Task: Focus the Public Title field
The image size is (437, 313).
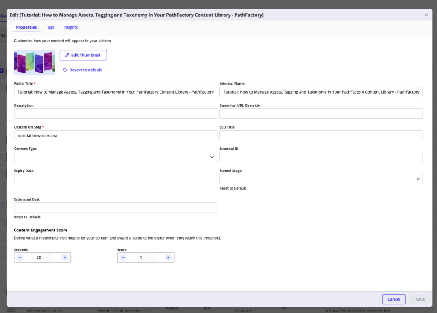Action: tap(115, 92)
